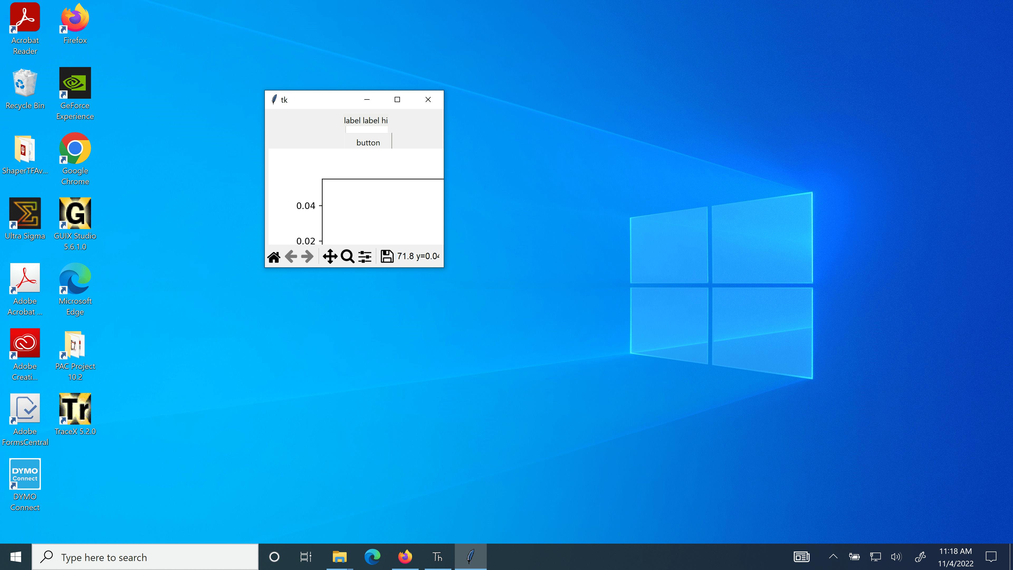Select the Zoom magnifier tool

pyautogui.click(x=347, y=256)
